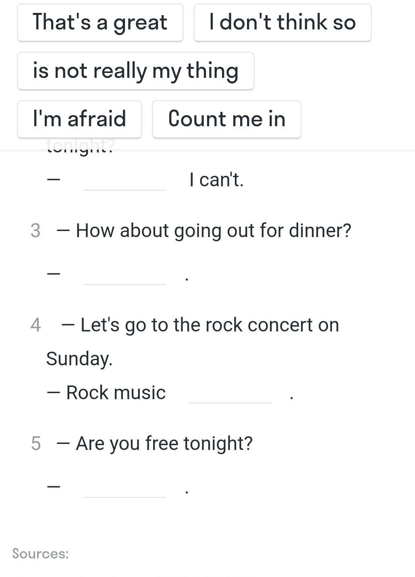Tap the "I'm afraid" word chip

point(79,119)
